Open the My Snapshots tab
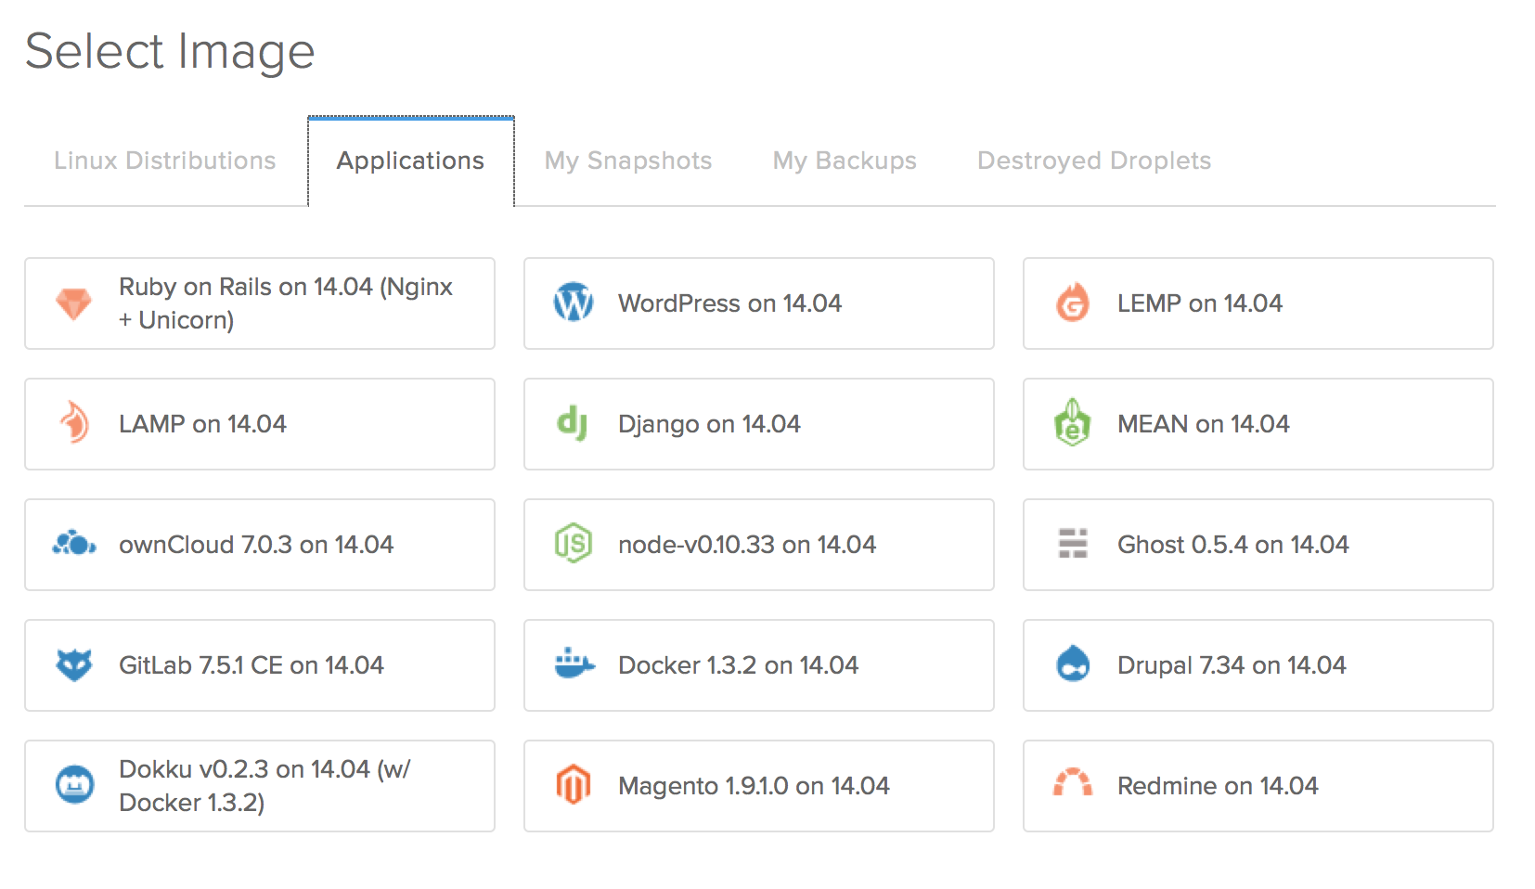Screen dimensions: 1535x889 tap(628, 161)
